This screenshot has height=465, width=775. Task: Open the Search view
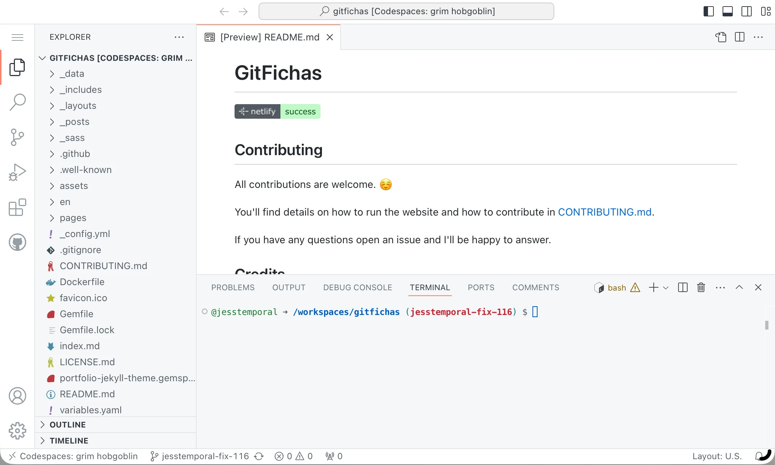pos(17,102)
